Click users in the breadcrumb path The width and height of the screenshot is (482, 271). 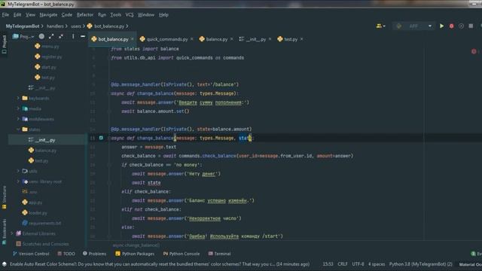pos(76,26)
